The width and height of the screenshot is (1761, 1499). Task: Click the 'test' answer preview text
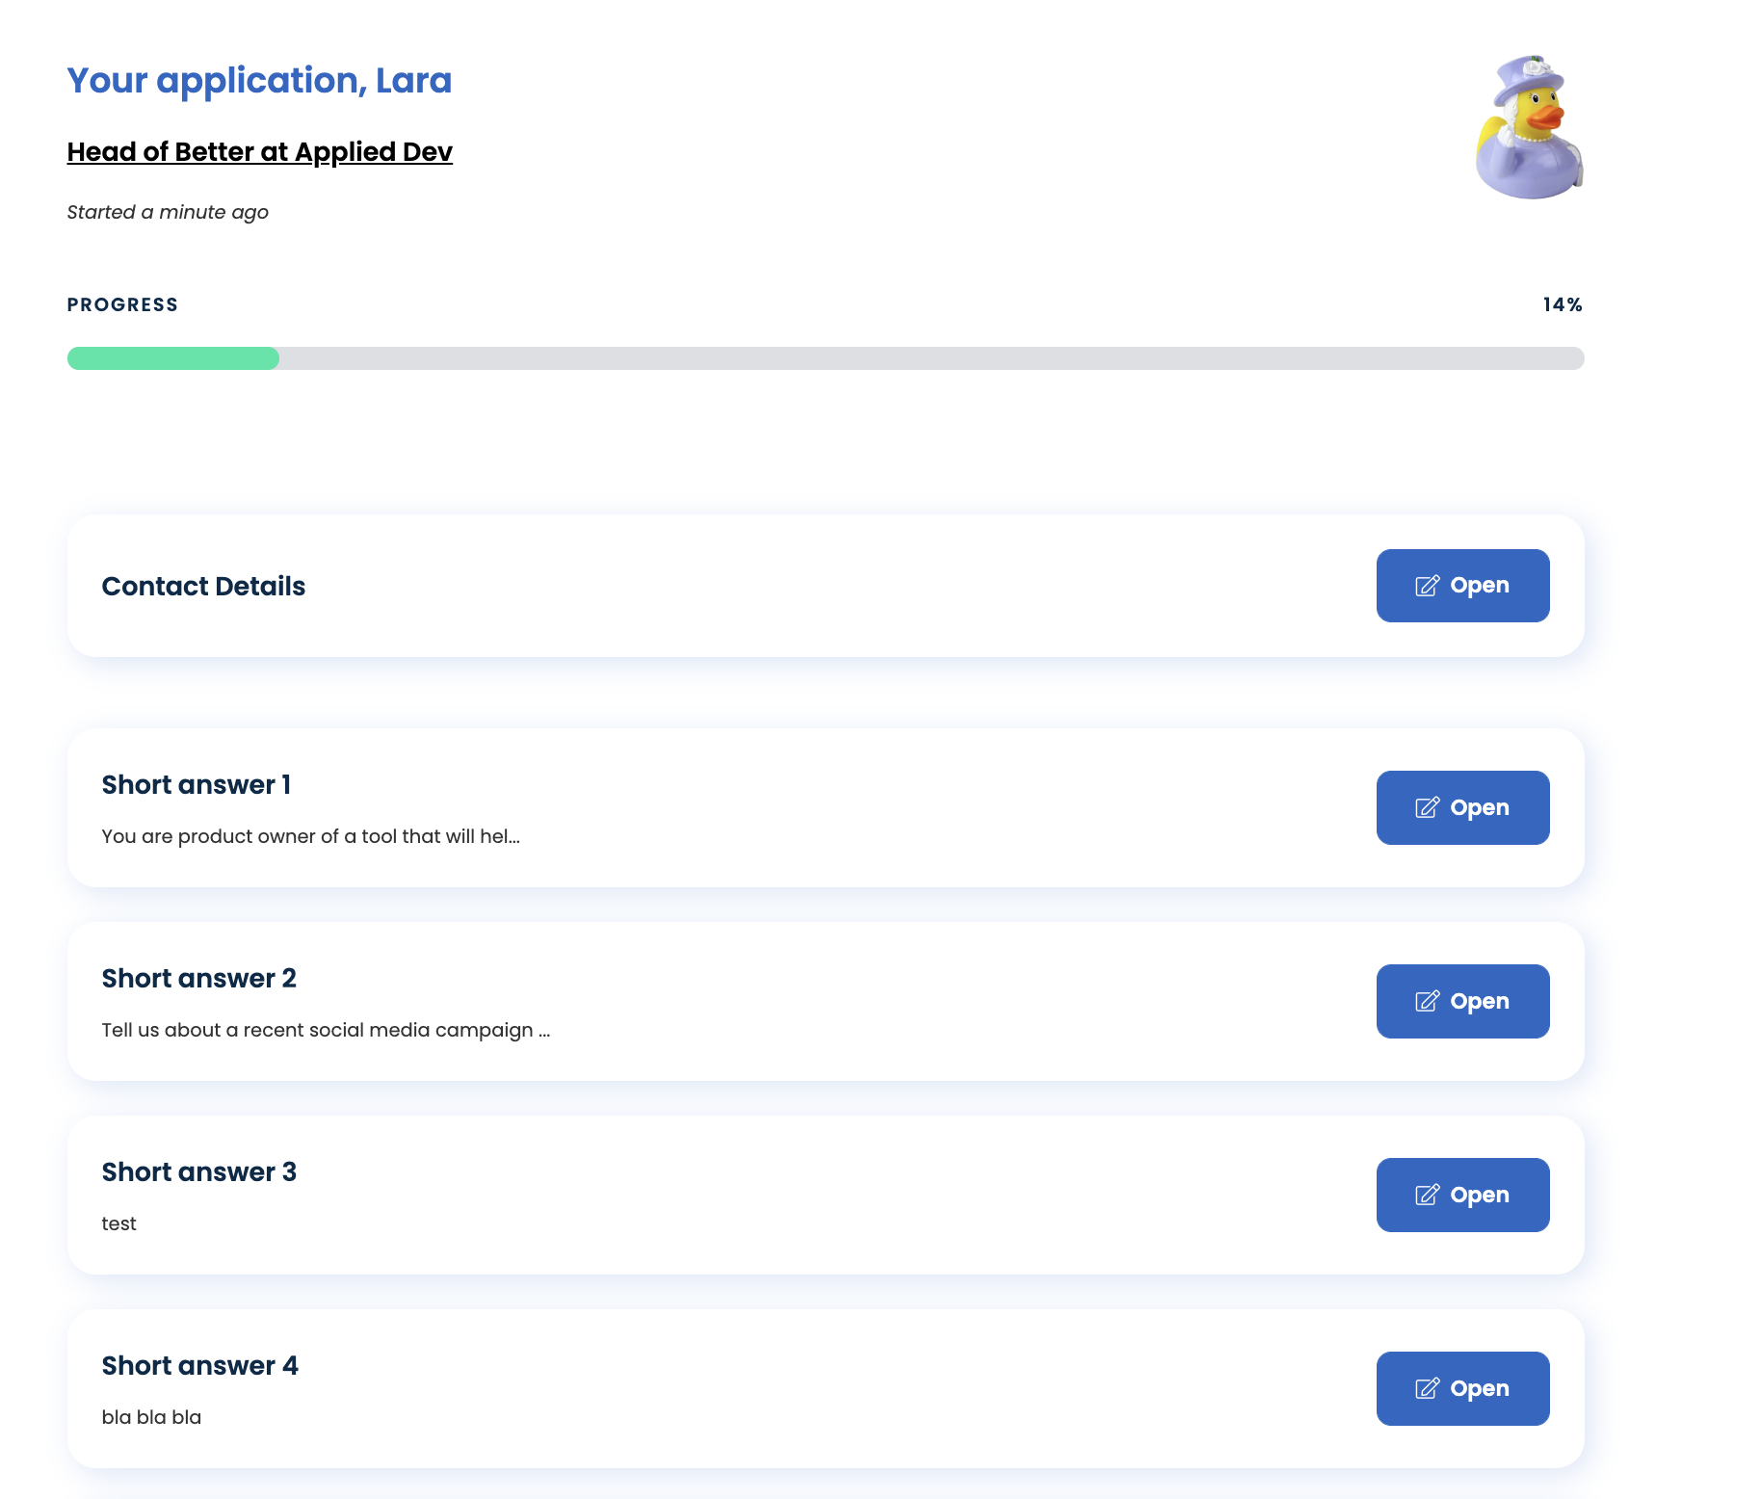coord(119,1223)
